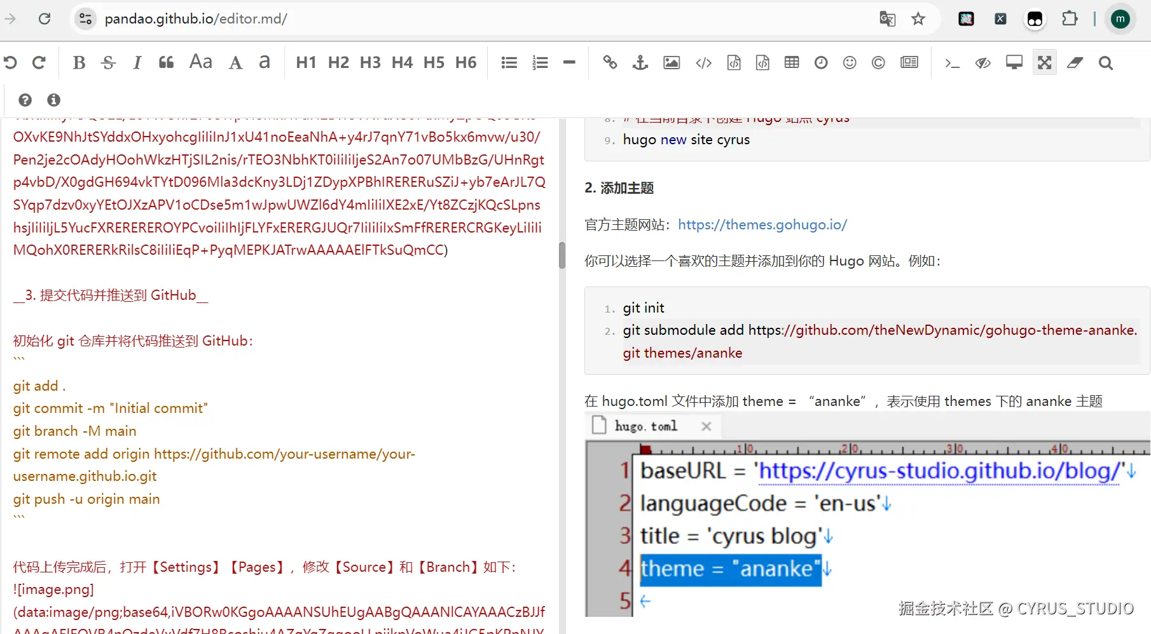
Task: Insert preformatted text block
Action: 734,62
